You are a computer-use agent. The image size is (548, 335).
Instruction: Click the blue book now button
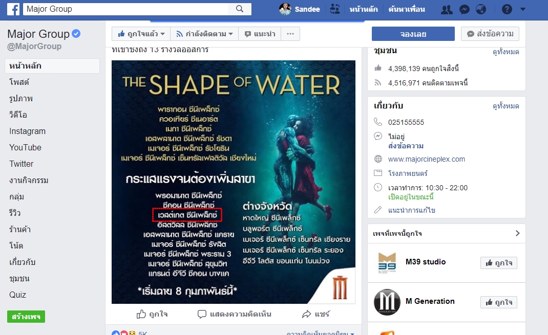click(413, 34)
